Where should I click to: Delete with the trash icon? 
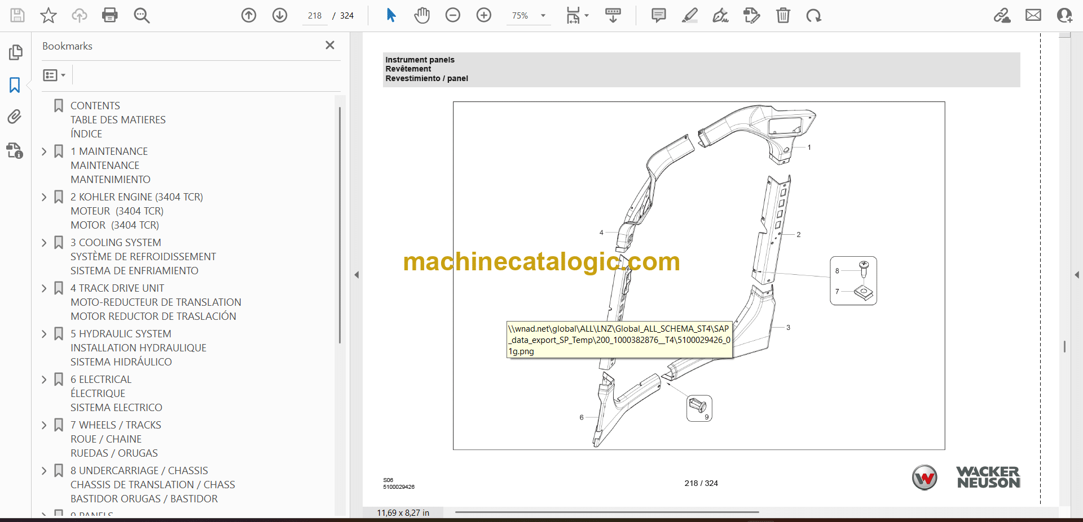pos(783,15)
